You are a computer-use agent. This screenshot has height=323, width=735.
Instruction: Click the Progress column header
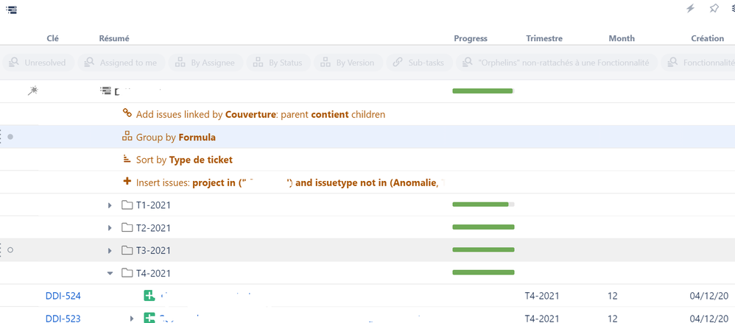(x=471, y=38)
